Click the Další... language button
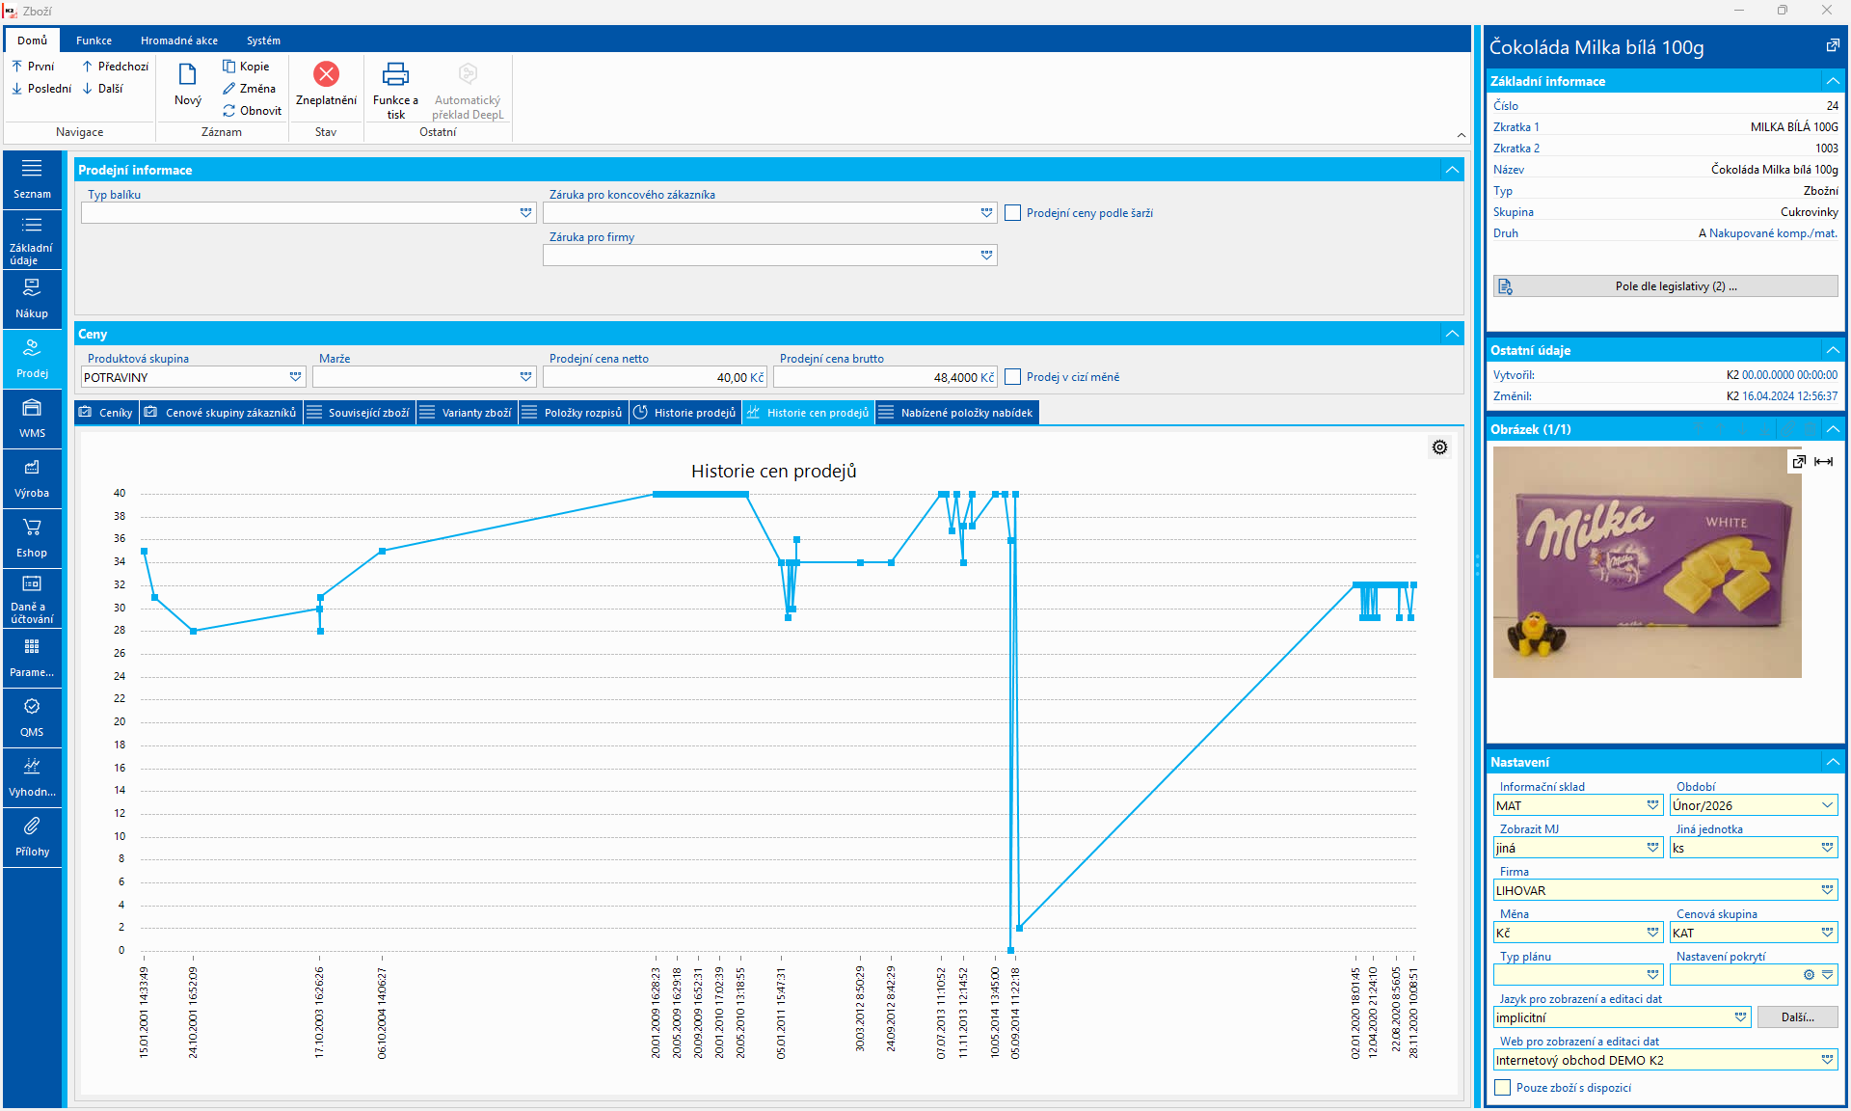Screen dimensions: 1851x1111 [x=1797, y=1017]
